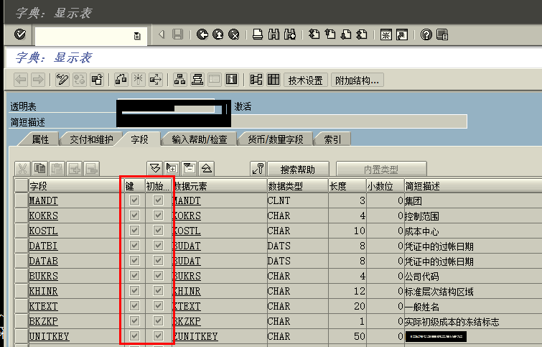542x347 pixels.
Task: Run the Check icon in application toolbar
Action: click(x=121, y=80)
